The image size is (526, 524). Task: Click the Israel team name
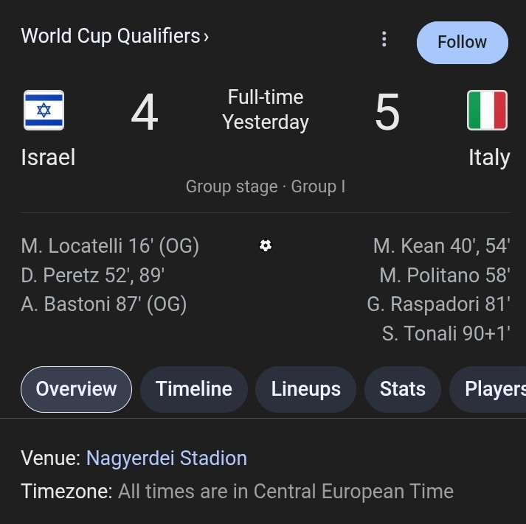pos(48,157)
